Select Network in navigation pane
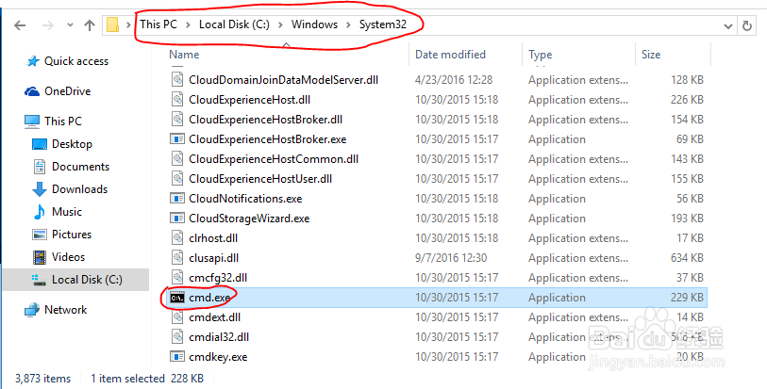767x389 pixels. pos(65,310)
